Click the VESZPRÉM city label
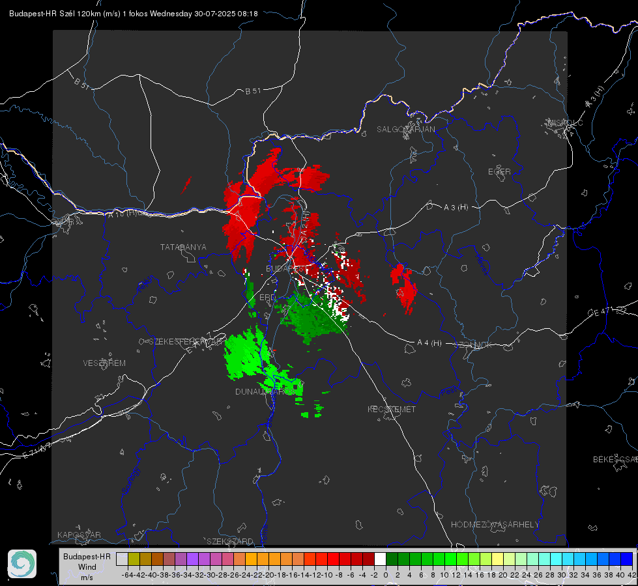The width and height of the screenshot is (638, 586). point(104,363)
